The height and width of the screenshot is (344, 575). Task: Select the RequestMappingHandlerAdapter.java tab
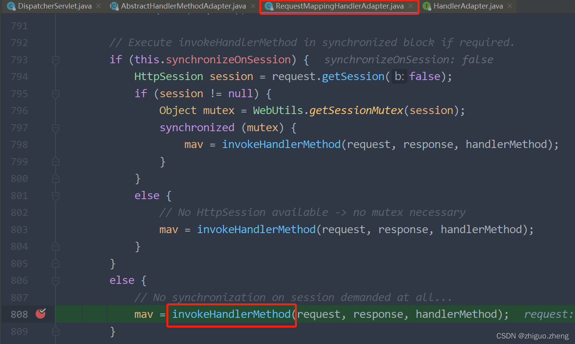pyautogui.click(x=339, y=6)
